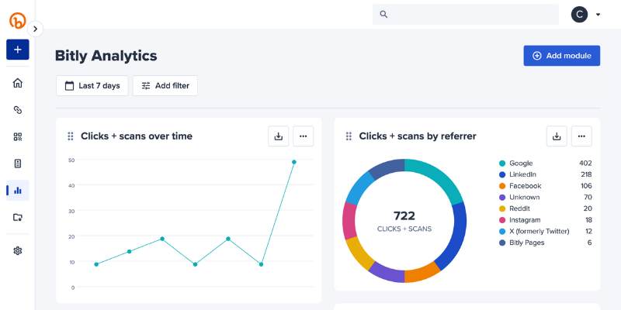621x310 pixels.
Task: Focus the top search field
Action: pos(465,14)
